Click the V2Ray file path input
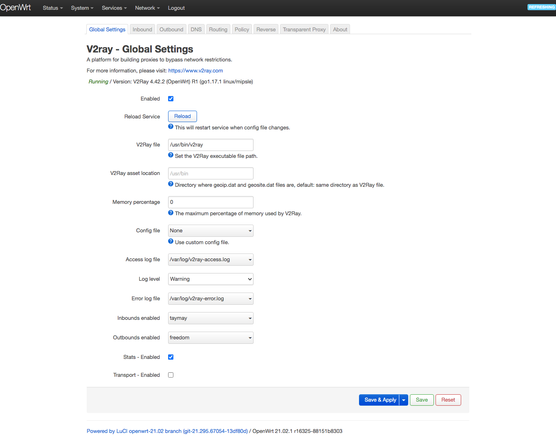This screenshot has width=556, height=437. [211, 145]
